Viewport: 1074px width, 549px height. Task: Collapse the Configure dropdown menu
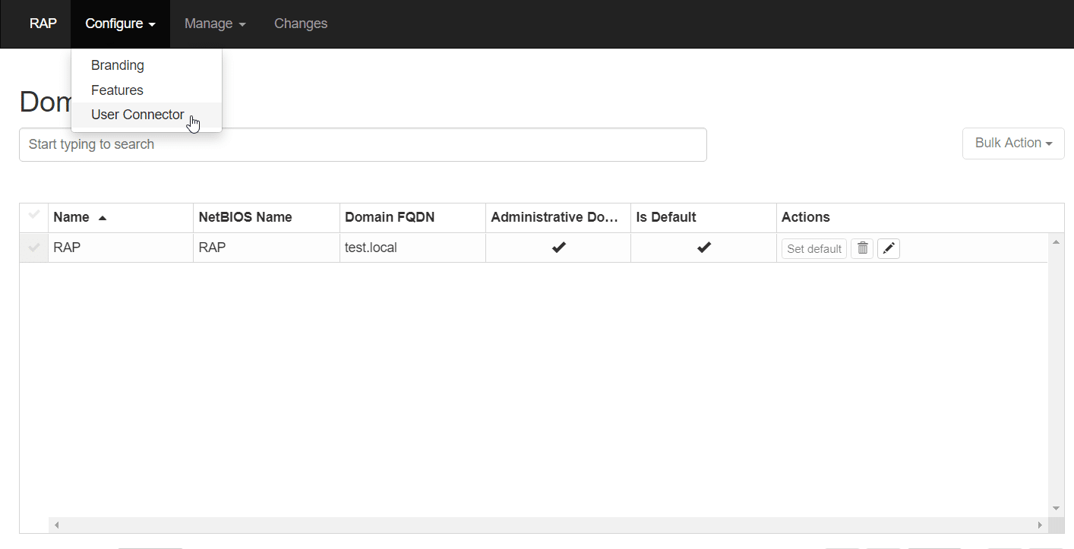[x=120, y=24]
